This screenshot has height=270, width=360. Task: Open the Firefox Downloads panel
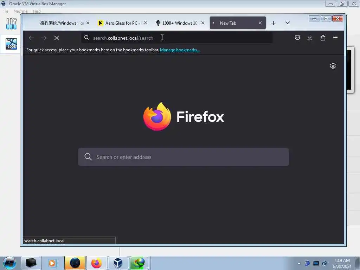[310, 38]
